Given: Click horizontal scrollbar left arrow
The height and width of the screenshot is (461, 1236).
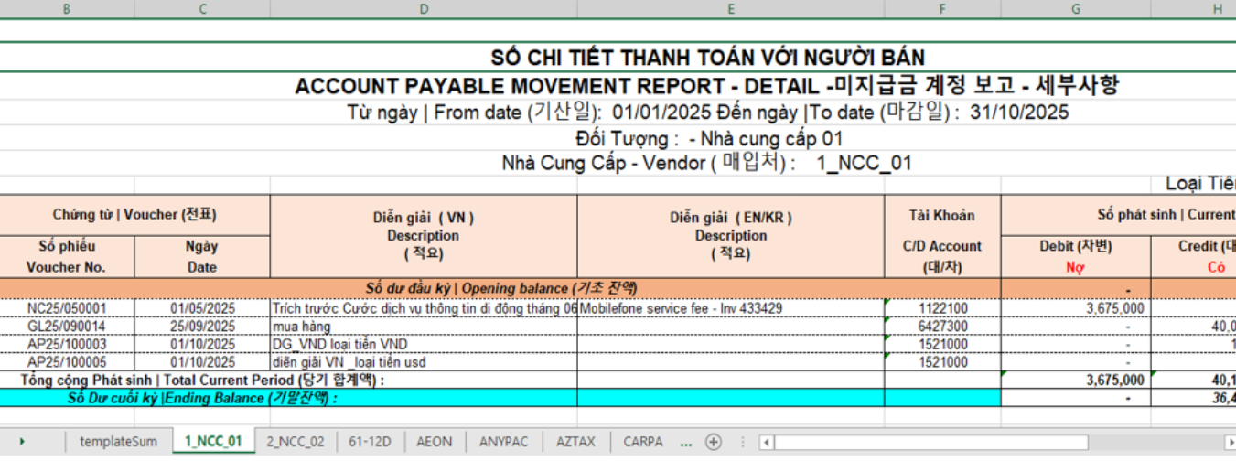Looking at the screenshot, I should click(767, 442).
